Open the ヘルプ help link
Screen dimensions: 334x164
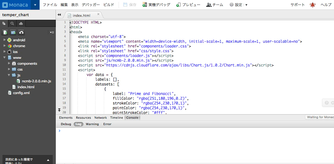point(326,5)
